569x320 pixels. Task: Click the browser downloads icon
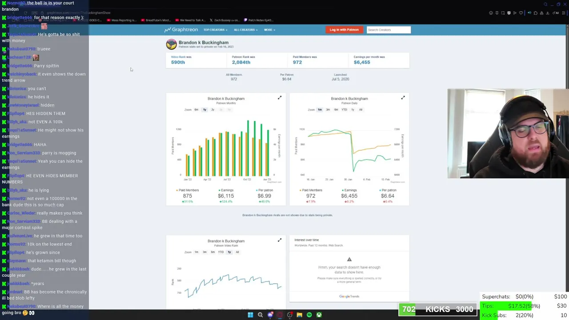548,13
